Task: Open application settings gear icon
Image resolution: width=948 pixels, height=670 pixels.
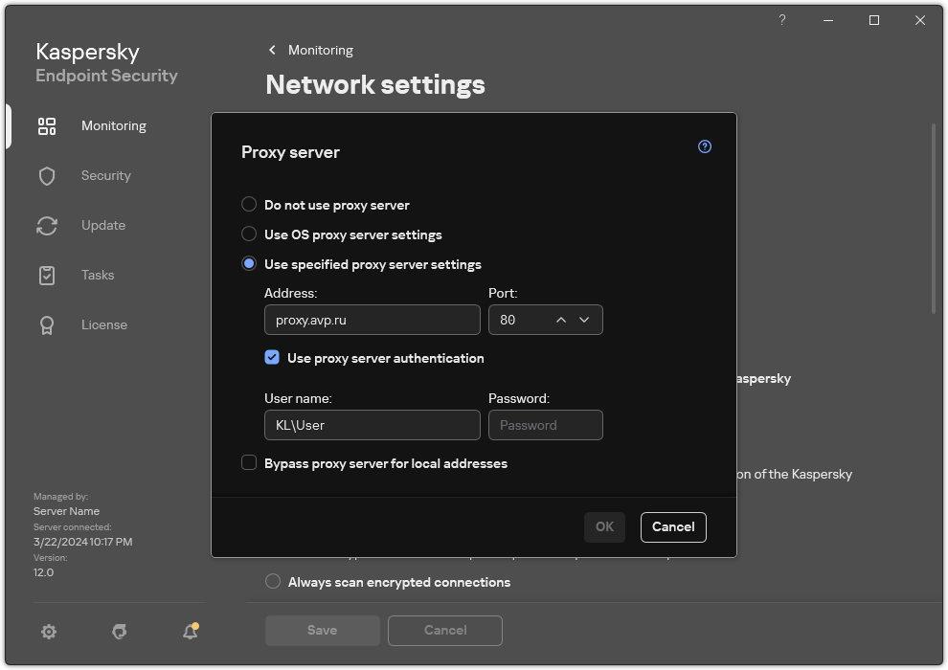Action: [49, 632]
